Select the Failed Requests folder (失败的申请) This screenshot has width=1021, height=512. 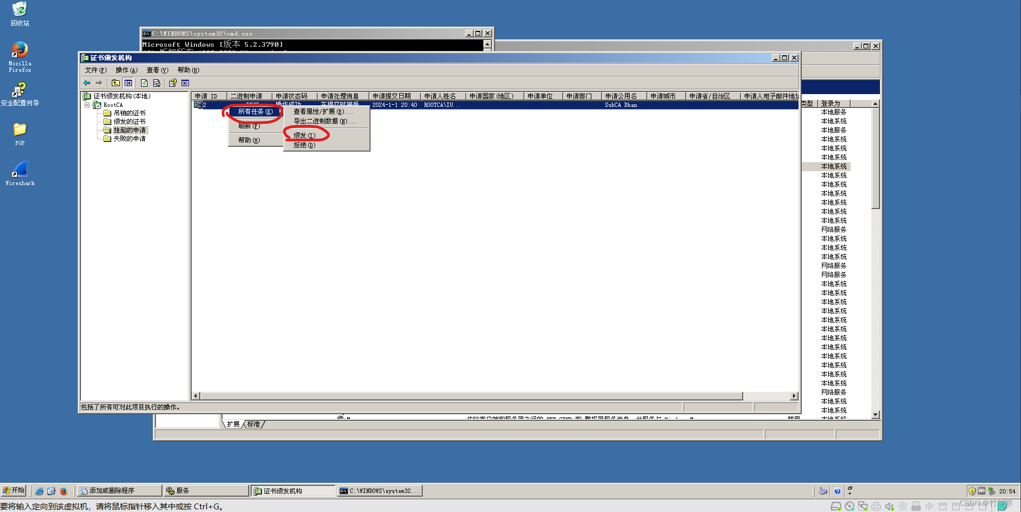pos(129,139)
